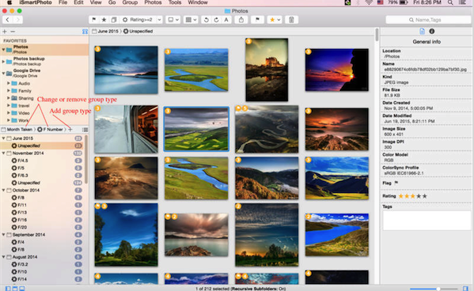Remove favorite with the minus icon

[x=13, y=32]
